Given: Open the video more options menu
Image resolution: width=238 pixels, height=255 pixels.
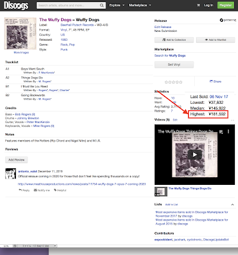Looking at the screenshot, I should [x=228, y=131].
